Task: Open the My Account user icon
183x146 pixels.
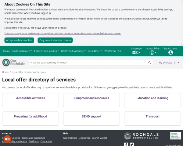Action: (x=170, y=53)
